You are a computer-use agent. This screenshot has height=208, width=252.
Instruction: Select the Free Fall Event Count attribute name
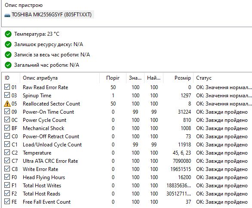point(46,202)
